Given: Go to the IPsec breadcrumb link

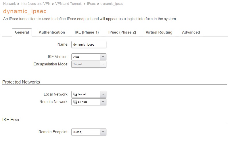Looking at the screenshot, I should [x=91, y=4].
